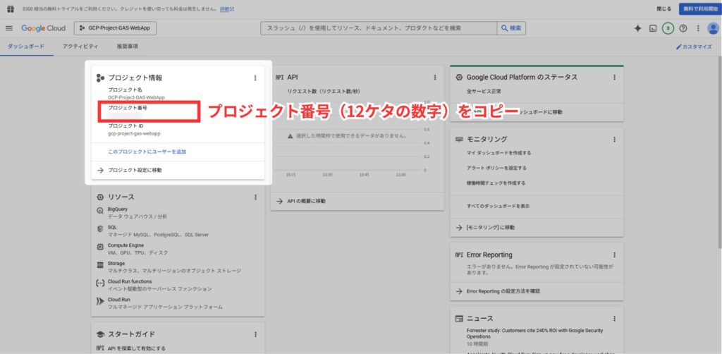Open the GCP-Project-GAS-WebApp project picker

pos(115,28)
